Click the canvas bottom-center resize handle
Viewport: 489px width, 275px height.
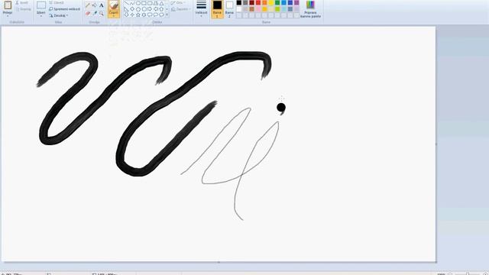[219, 263]
